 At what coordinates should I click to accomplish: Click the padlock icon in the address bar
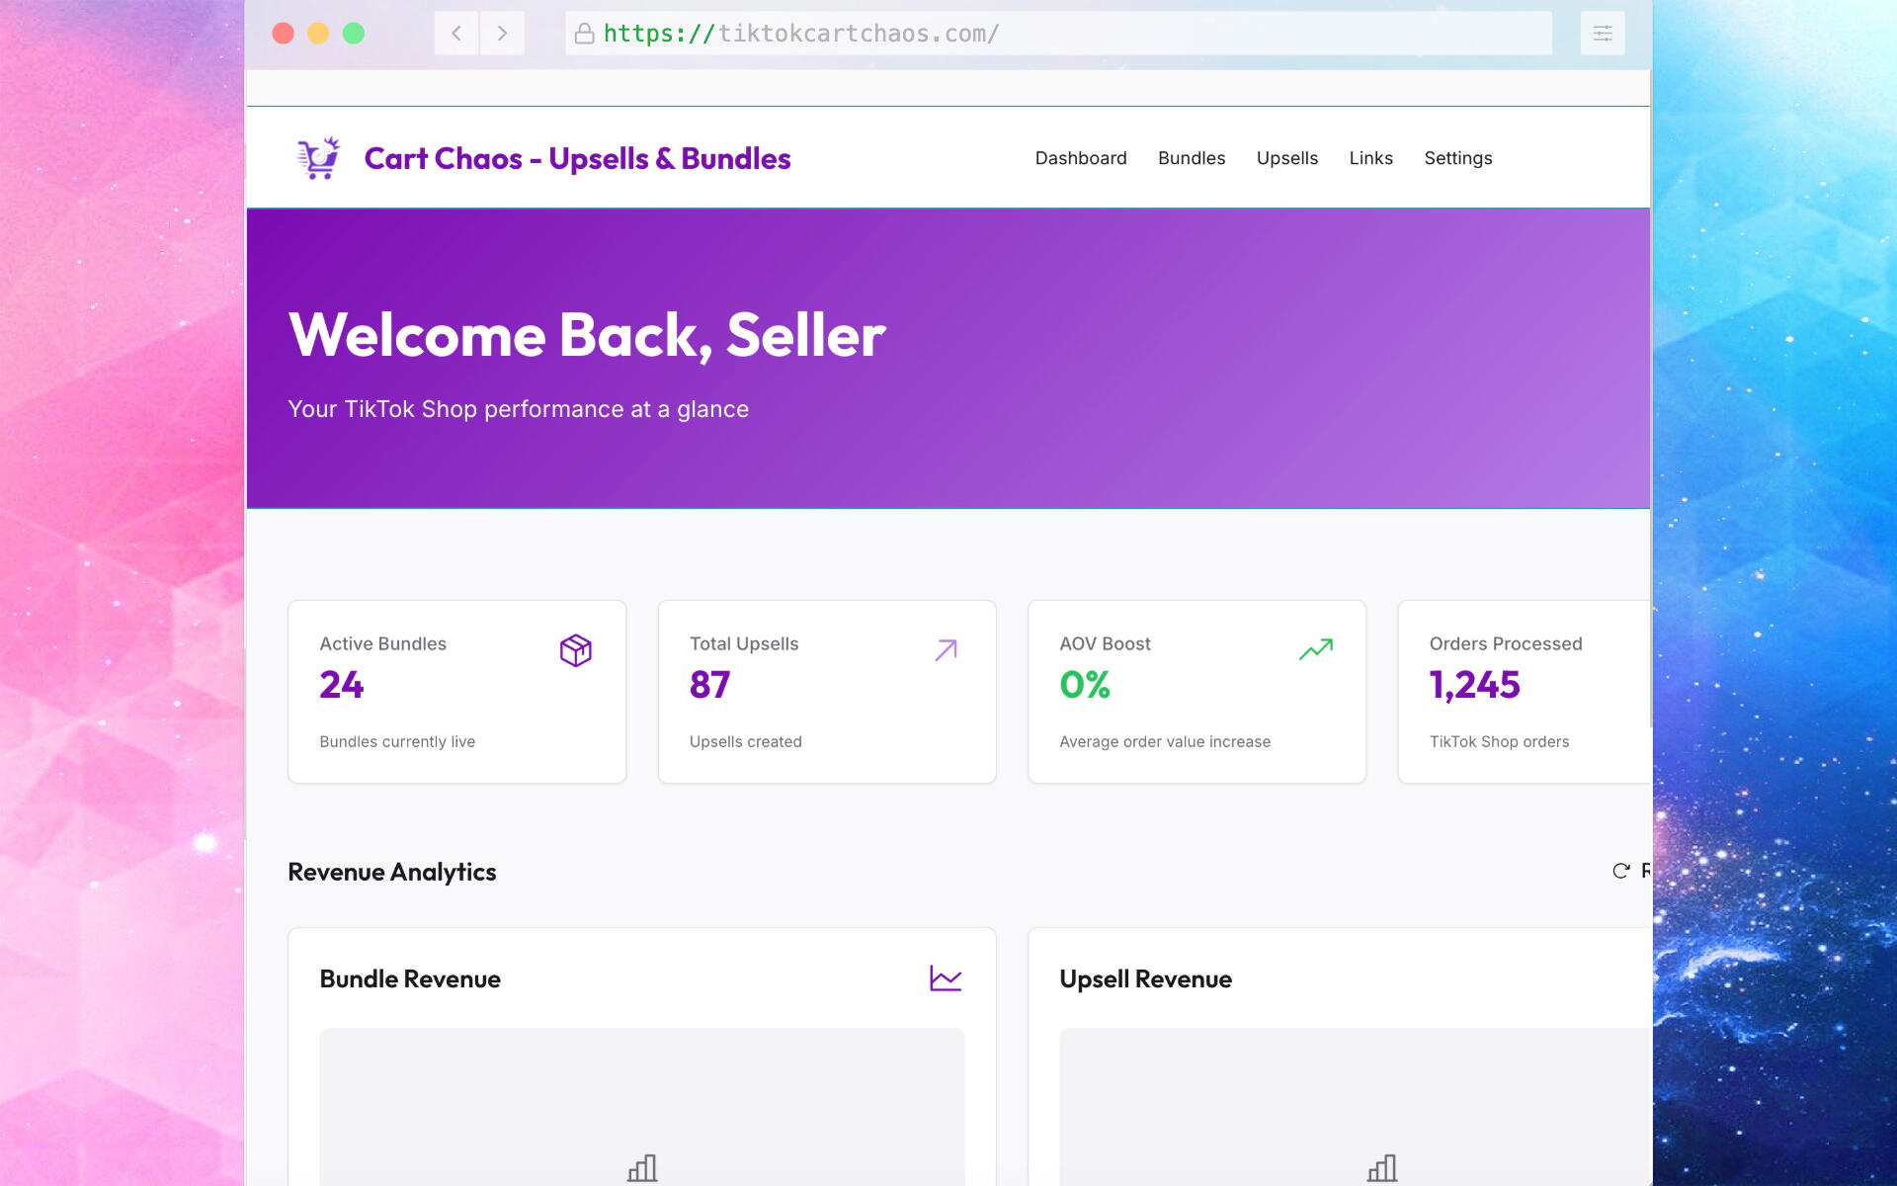[x=584, y=34]
